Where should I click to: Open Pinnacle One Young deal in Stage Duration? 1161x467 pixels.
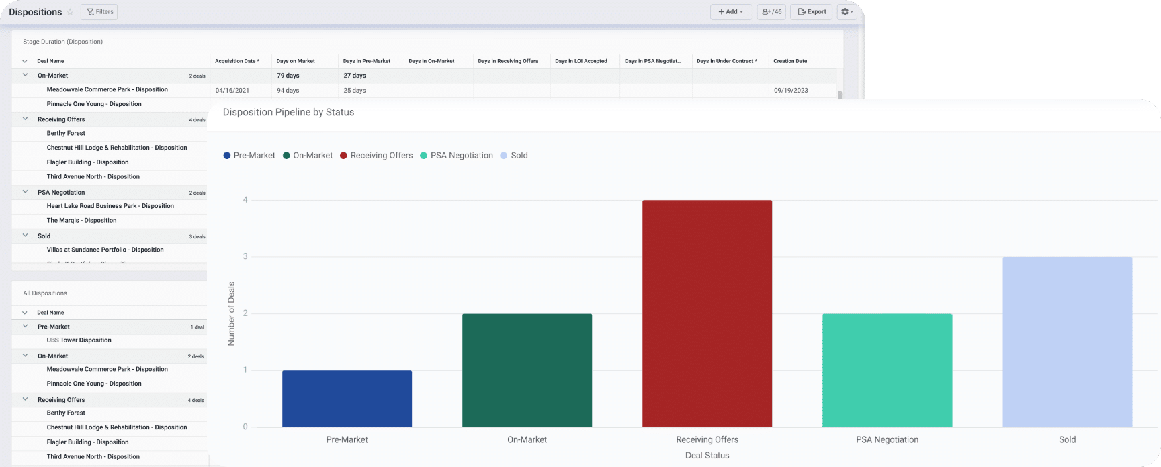94,104
